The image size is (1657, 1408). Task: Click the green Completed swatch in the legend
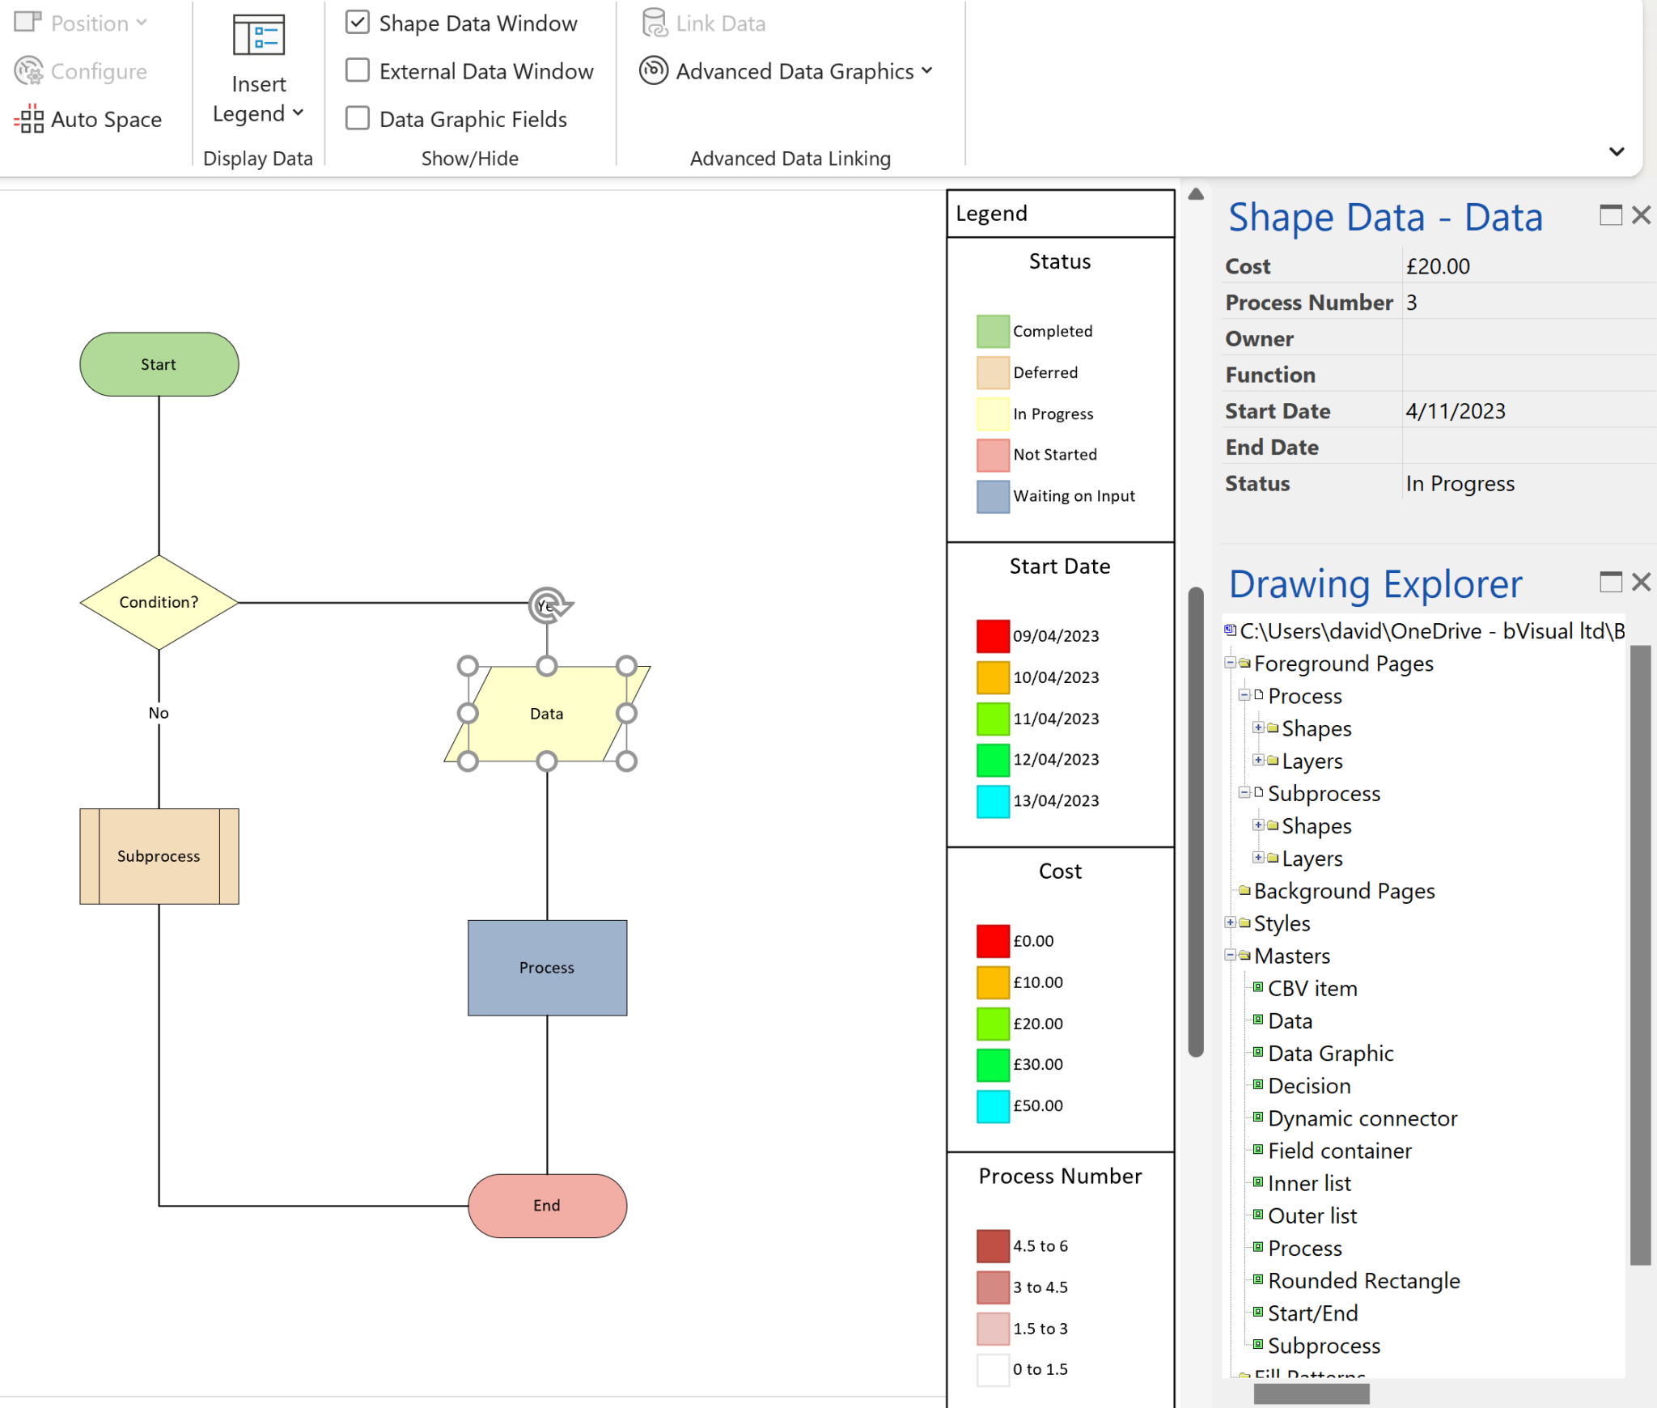(x=993, y=330)
